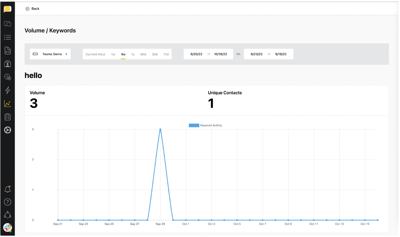Open the notifications bell icon
This screenshot has width=400, height=237.
7,189
